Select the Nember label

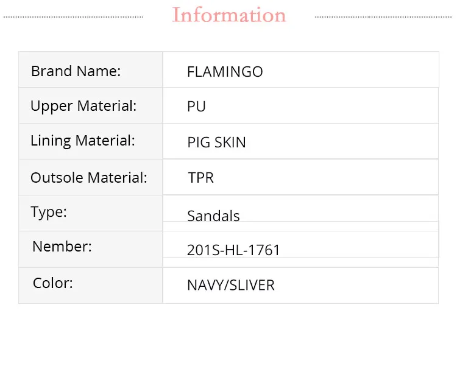(62, 247)
